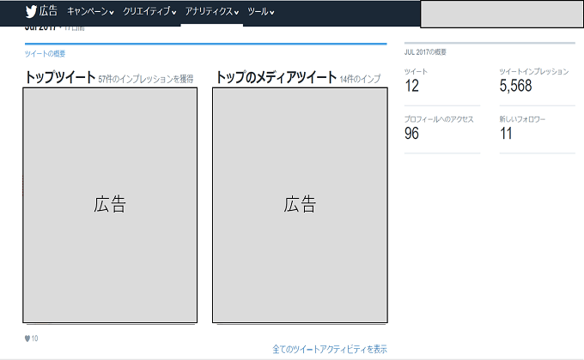The image size is (584, 360).
Task: Click the ツイートインプレッション label
Action: (534, 71)
